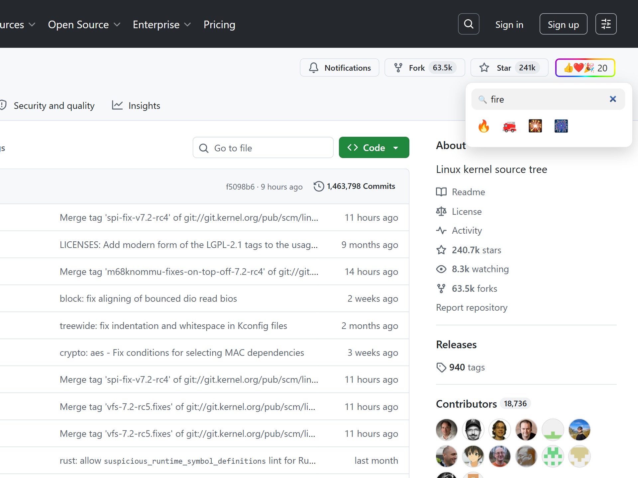This screenshot has height=478, width=638.
Task: View the 240.7k stars link
Action: click(x=469, y=250)
